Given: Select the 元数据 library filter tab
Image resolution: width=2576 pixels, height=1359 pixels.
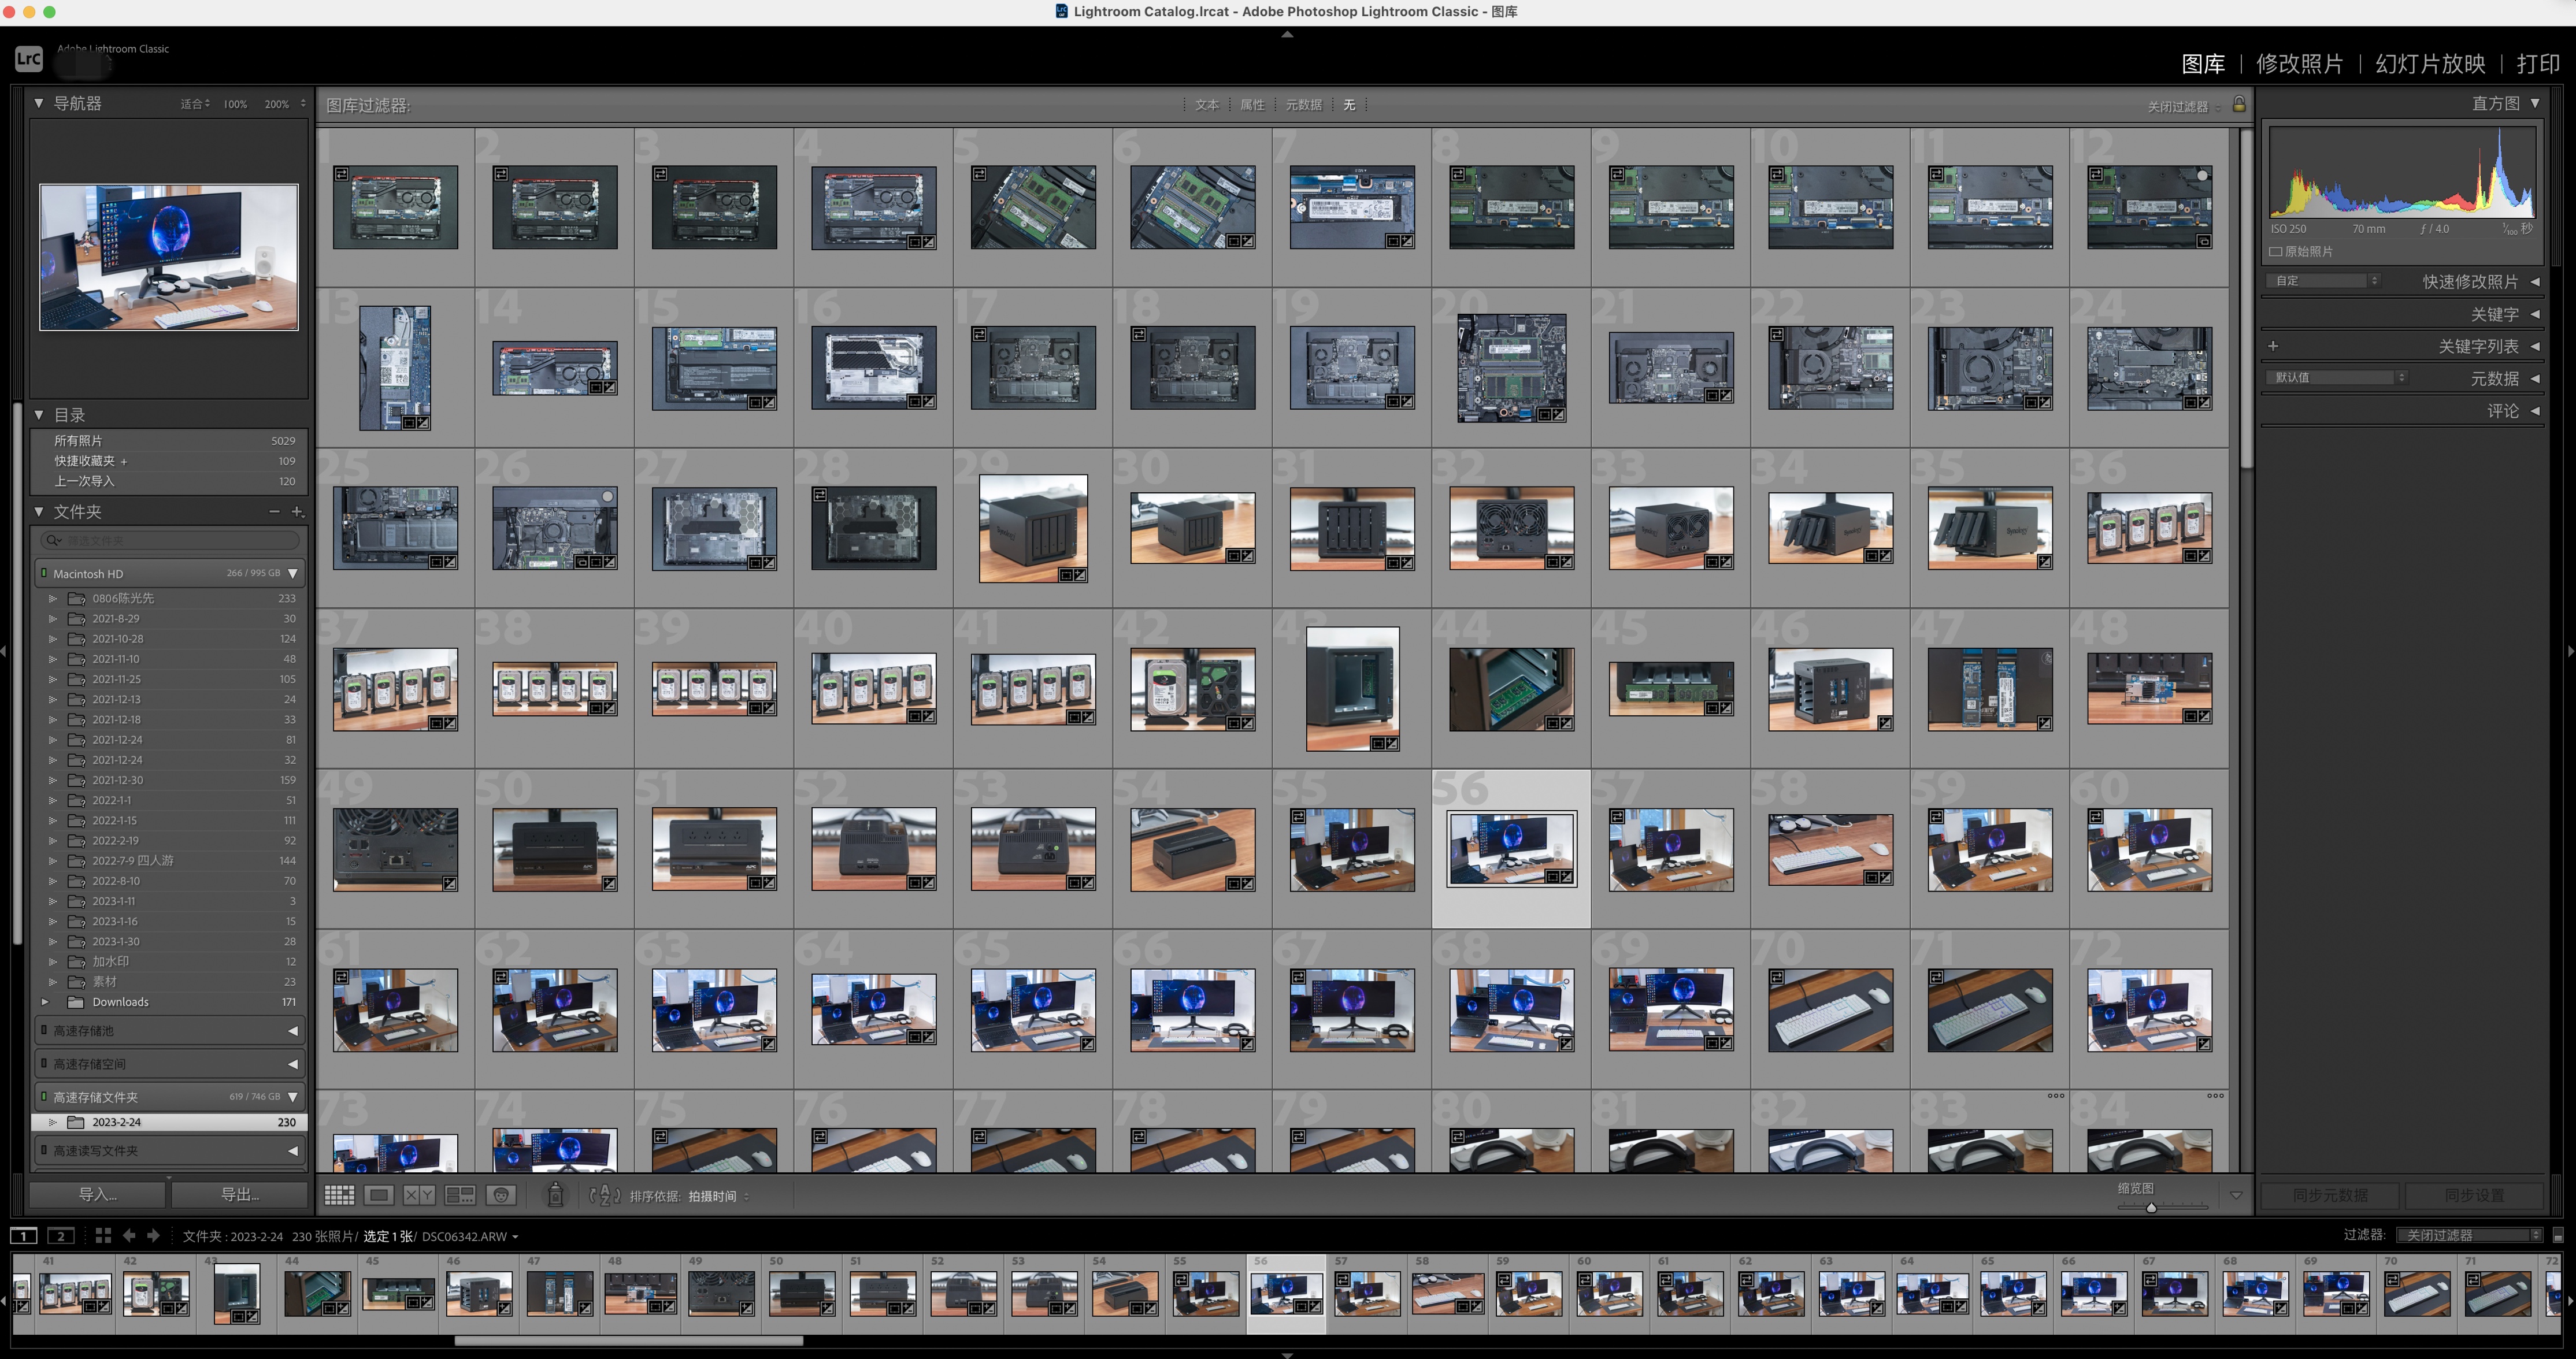Looking at the screenshot, I should tap(1303, 105).
